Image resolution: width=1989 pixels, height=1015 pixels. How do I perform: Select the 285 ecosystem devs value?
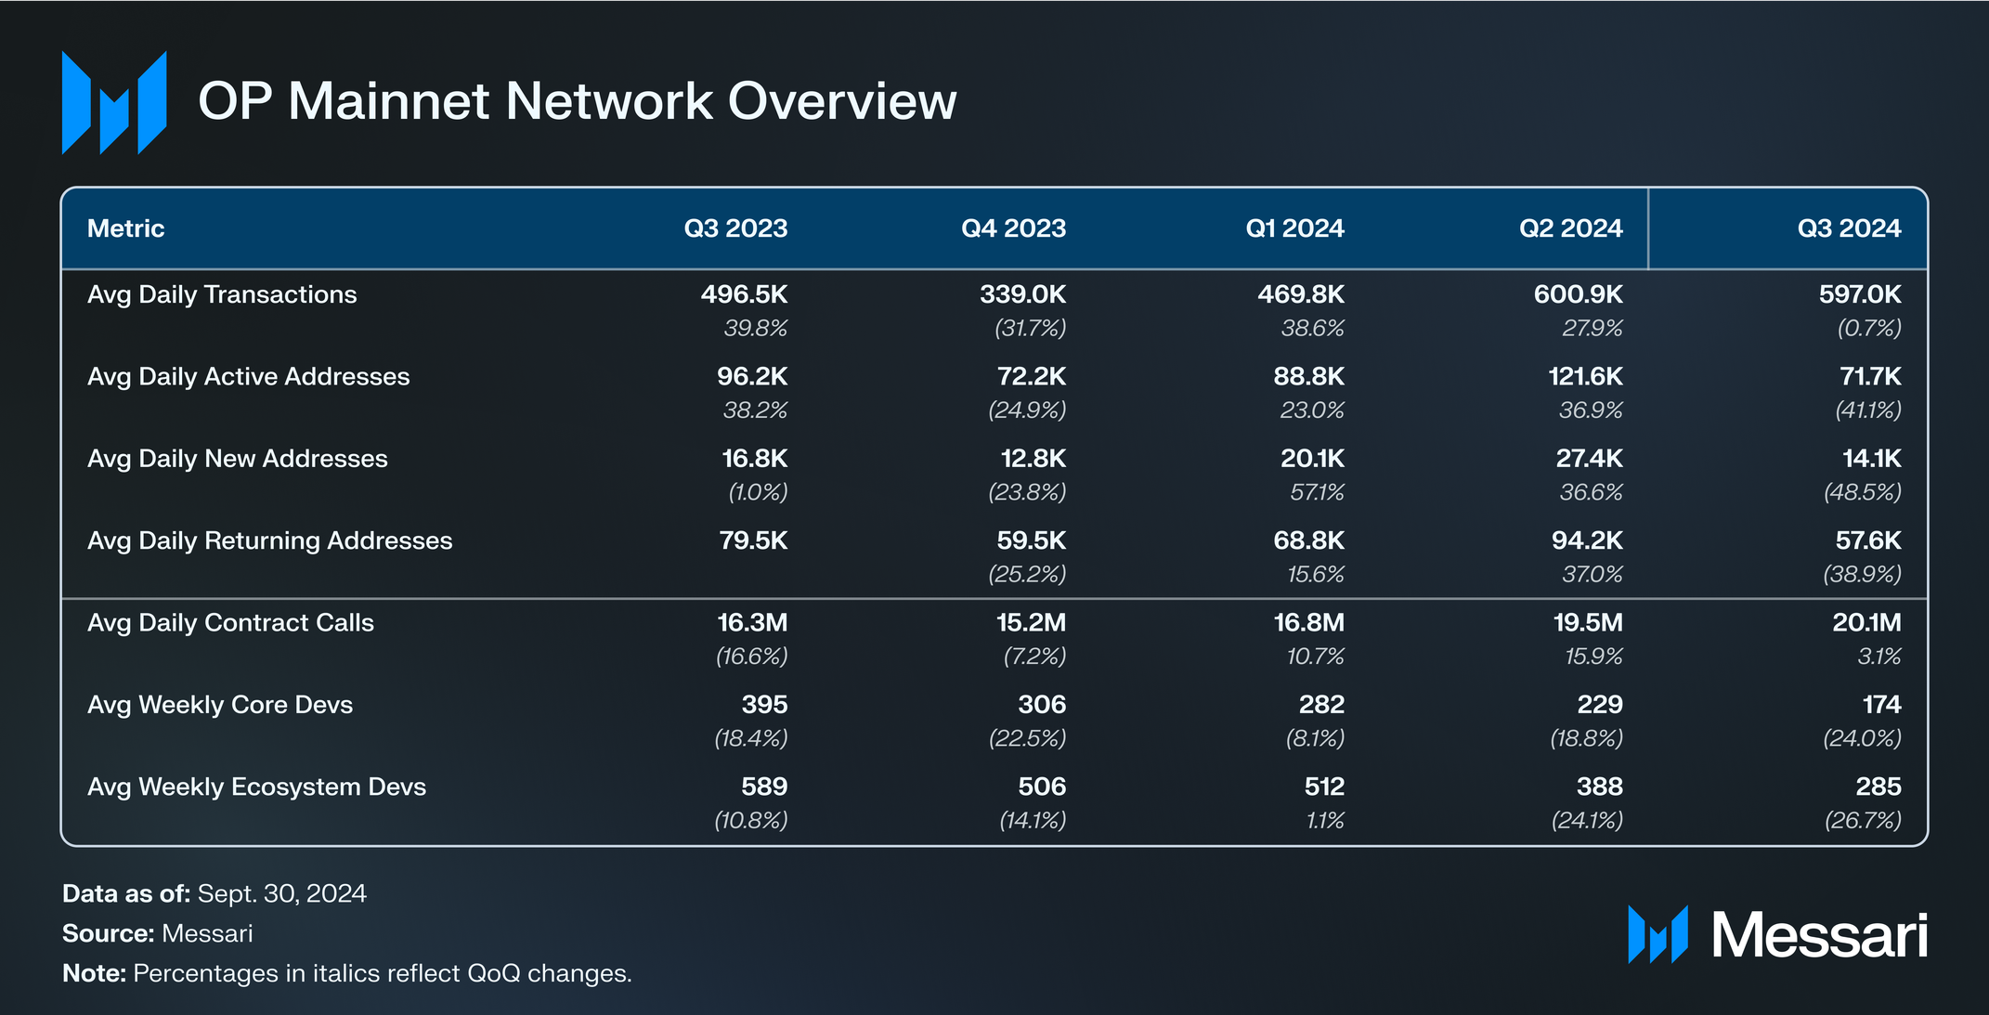(1878, 787)
